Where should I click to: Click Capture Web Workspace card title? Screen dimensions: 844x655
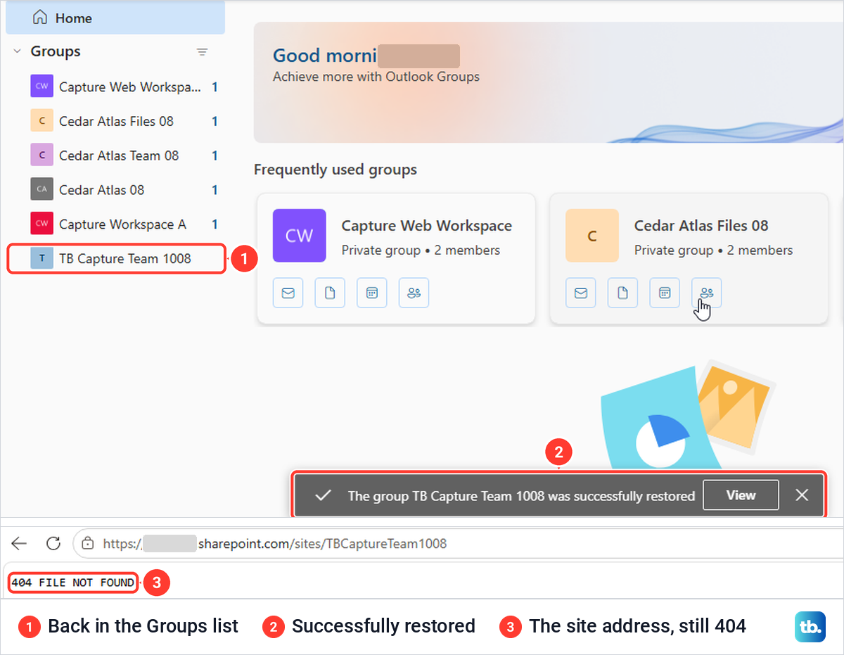tap(427, 226)
